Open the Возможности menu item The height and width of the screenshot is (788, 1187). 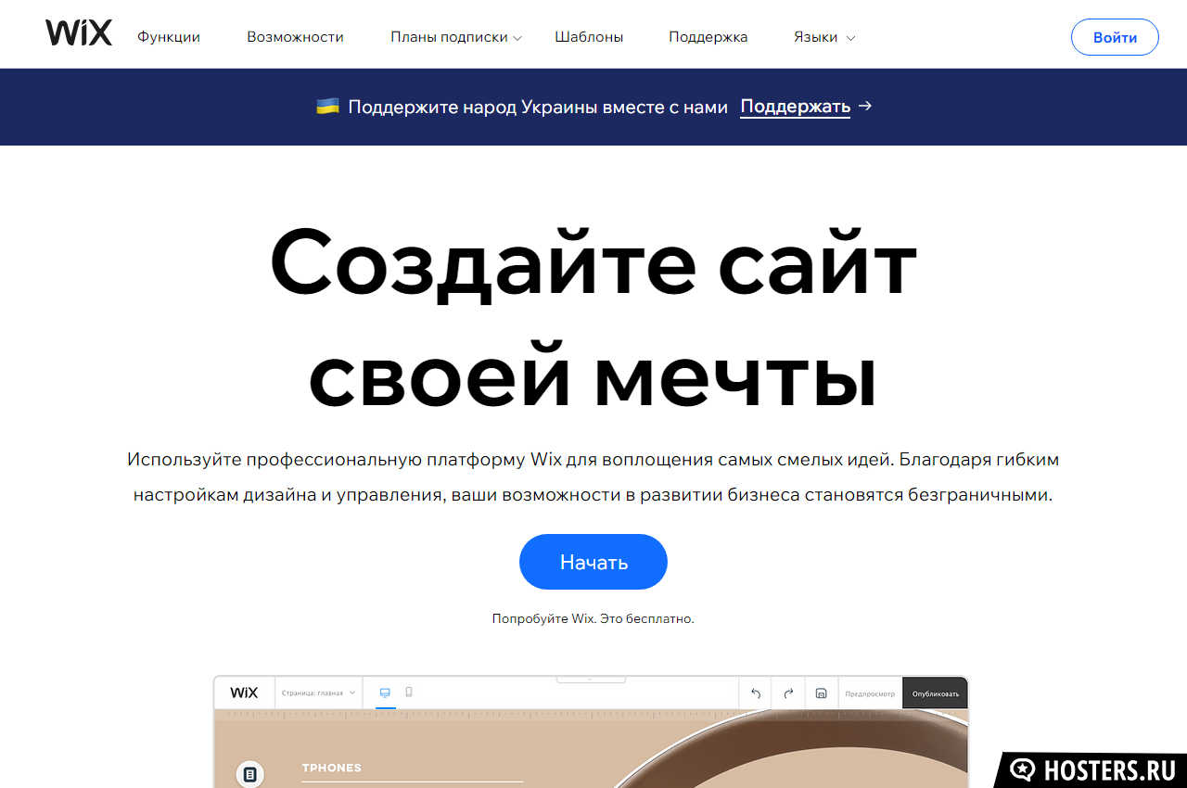pyautogui.click(x=295, y=37)
